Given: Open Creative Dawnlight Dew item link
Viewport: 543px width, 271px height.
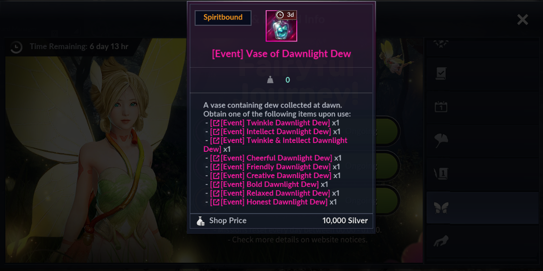Looking at the screenshot, I should coord(271,176).
